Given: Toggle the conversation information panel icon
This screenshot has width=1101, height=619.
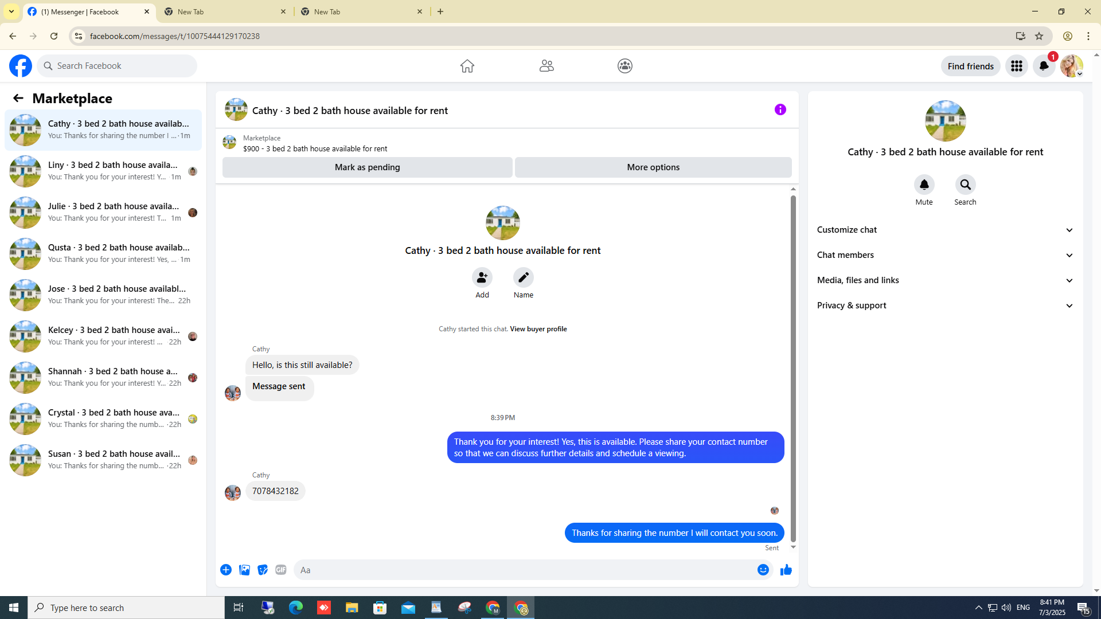Looking at the screenshot, I should pos(780,109).
